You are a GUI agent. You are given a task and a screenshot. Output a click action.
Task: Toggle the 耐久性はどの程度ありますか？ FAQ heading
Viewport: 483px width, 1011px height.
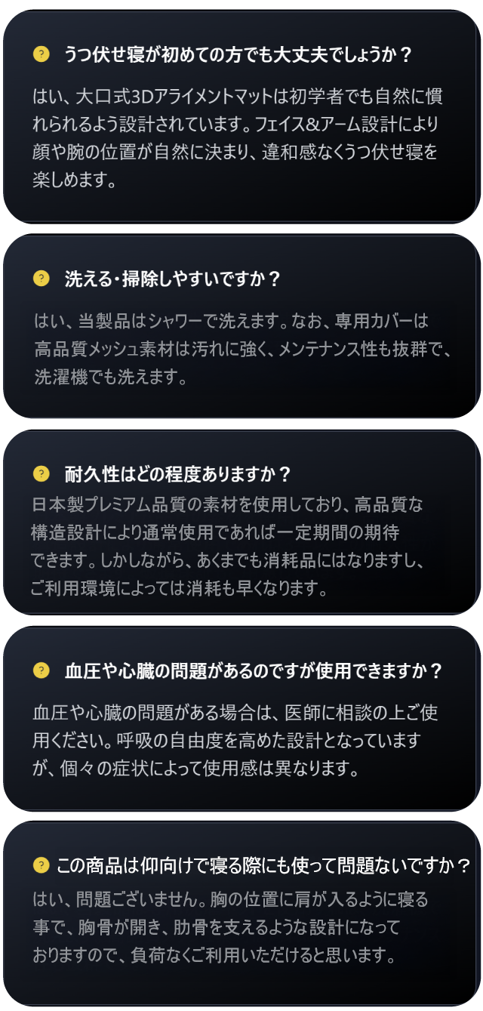[178, 474]
